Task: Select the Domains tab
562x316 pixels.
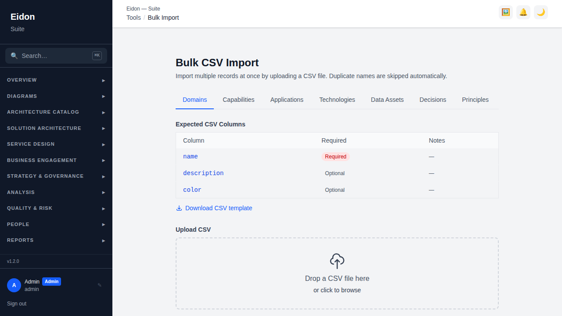Action: point(195,100)
